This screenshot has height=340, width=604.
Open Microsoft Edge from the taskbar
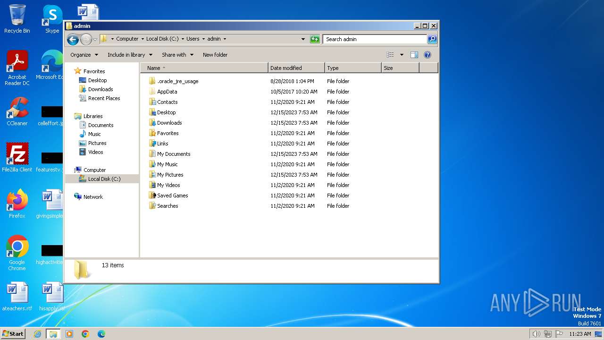pos(101,334)
